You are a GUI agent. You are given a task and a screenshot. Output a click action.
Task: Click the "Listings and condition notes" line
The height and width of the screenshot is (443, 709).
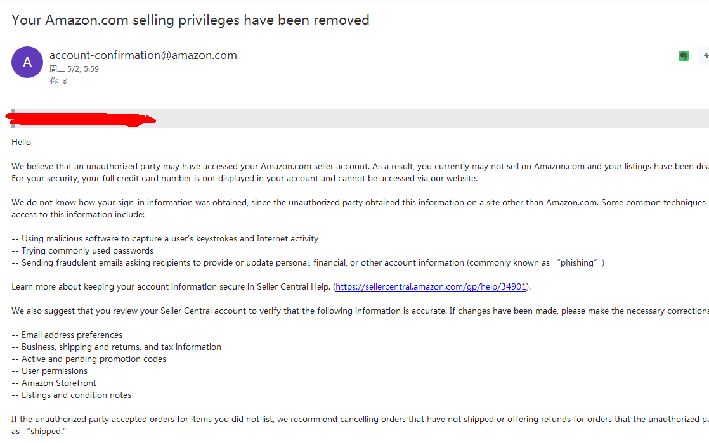(76, 395)
